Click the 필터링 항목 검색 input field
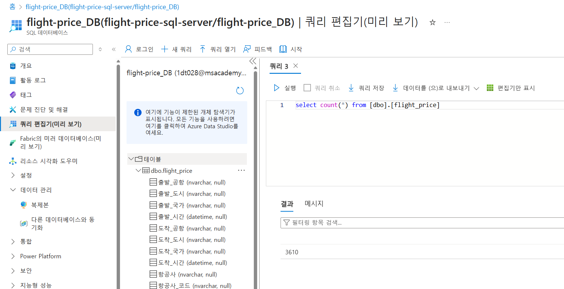Screen dimensions: 564x289 tap(422, 223)
